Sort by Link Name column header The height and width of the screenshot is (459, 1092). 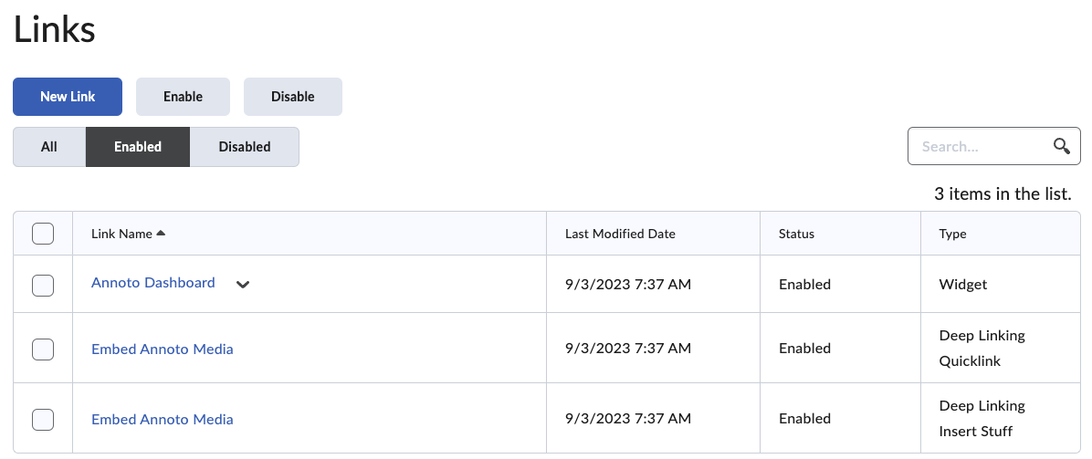coord(121,234)
